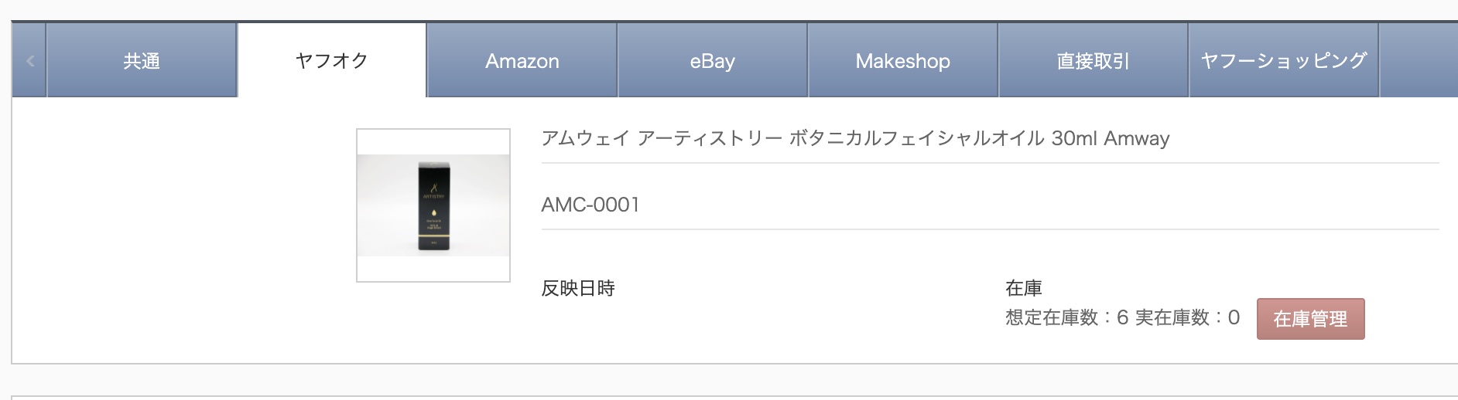Image resolution: width=1458 pixels, height=400 pixels.
Task: Switch to the 共通 tab
Action: [142, 61]
